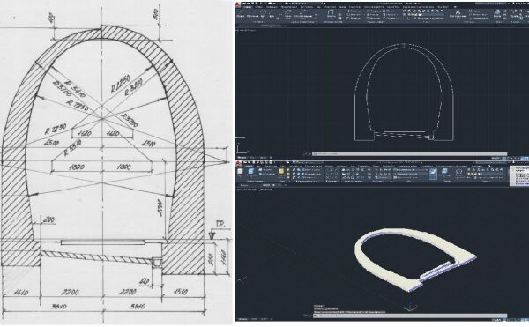Select the Line tool in the top AutoCAD ribbon
The width and height of the screenshot is (529, 327).
(x=241, y=14)
